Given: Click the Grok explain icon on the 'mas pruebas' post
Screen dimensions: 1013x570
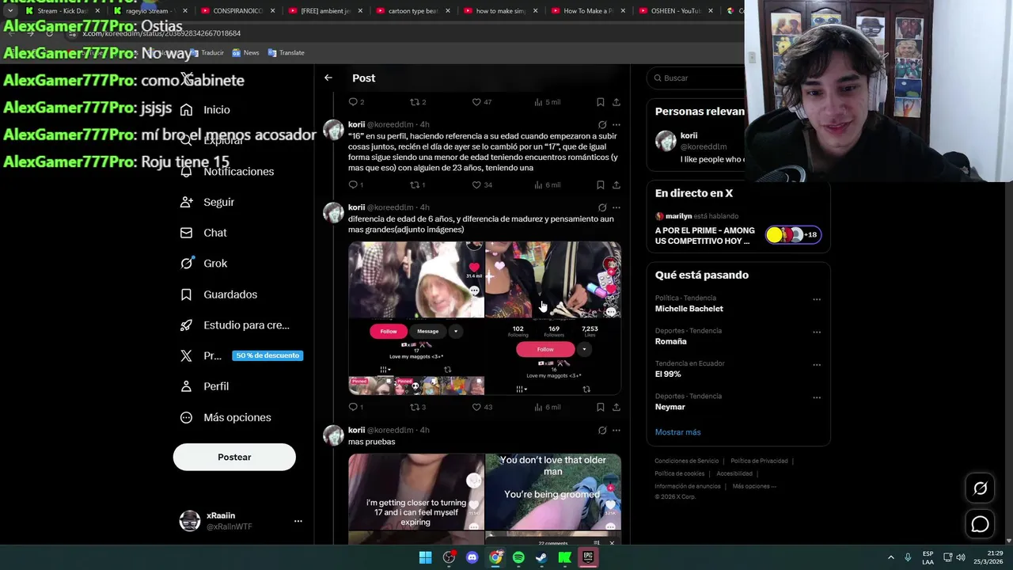Looking at the screenshot, I should tap(602, 431).
